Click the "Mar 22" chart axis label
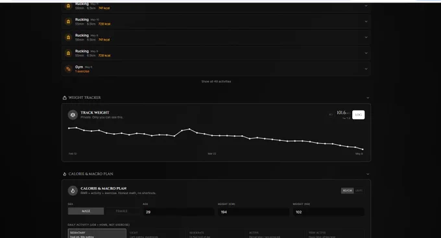This screenshot has width=441, height=238. 212,154
